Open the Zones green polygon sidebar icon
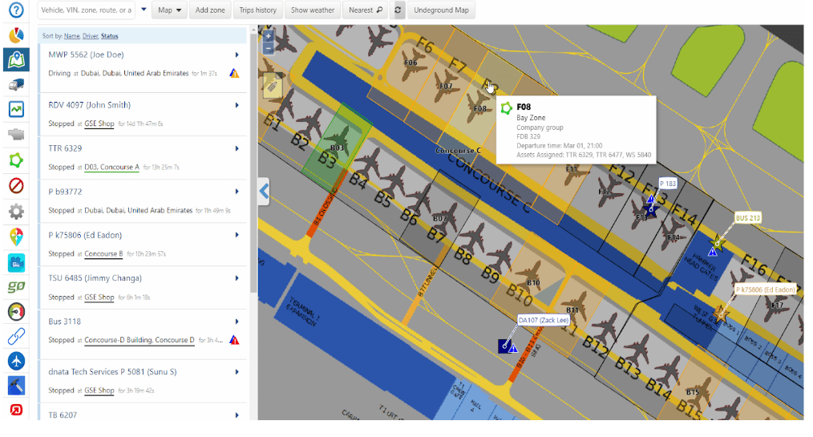 click(x=16, y=160)
